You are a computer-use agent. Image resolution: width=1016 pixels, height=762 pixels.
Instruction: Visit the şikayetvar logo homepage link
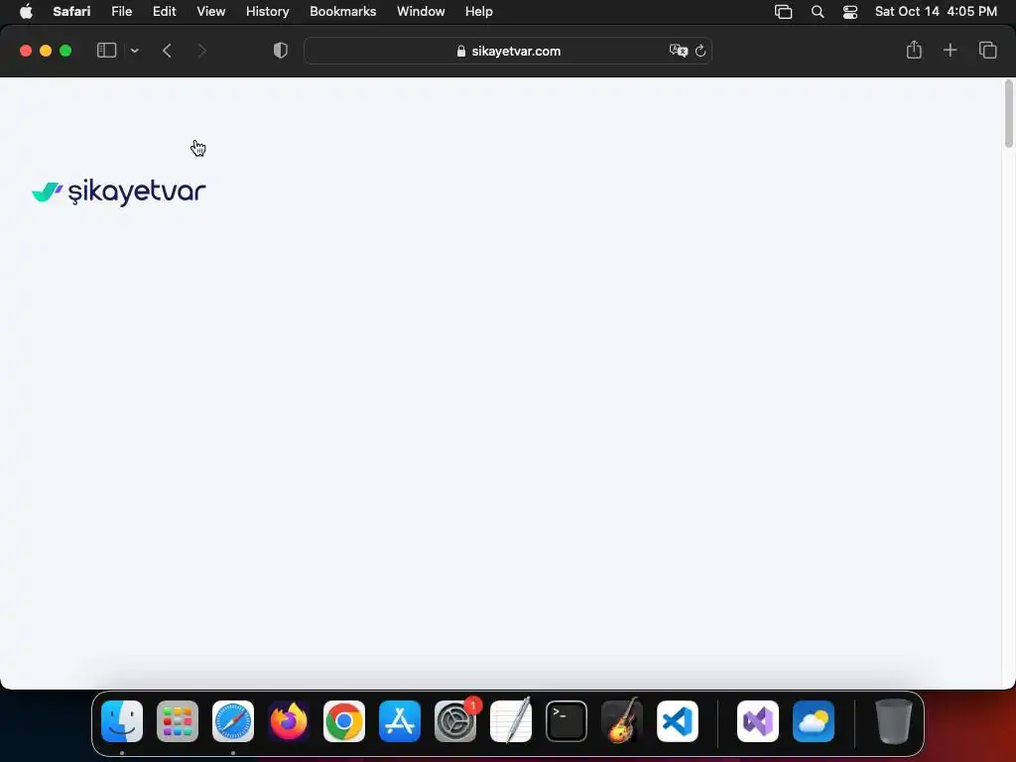coord(119,191)
